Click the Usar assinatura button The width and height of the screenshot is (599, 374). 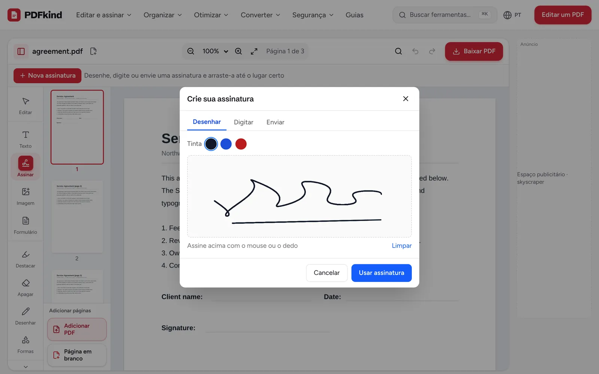coord(381,273)
